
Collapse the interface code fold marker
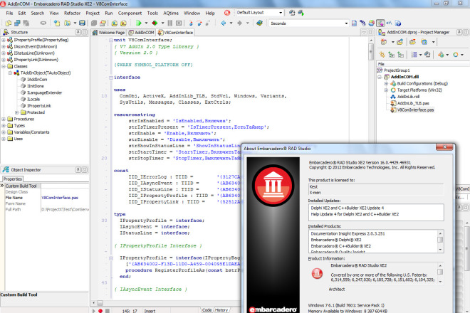[x=111, y=78]
